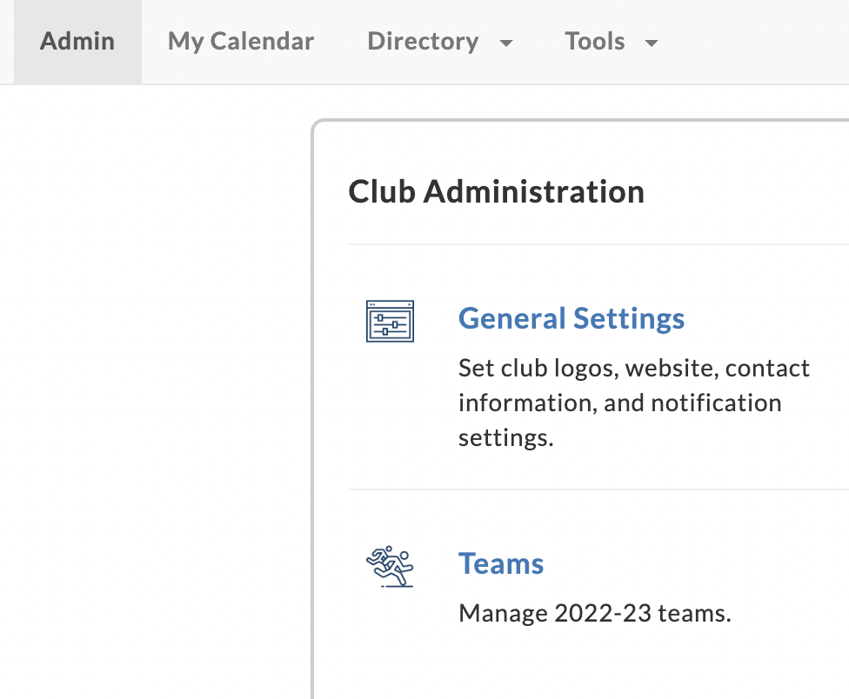
Task: Expand the Tools dropdown arrow
Action: (652, 43)
